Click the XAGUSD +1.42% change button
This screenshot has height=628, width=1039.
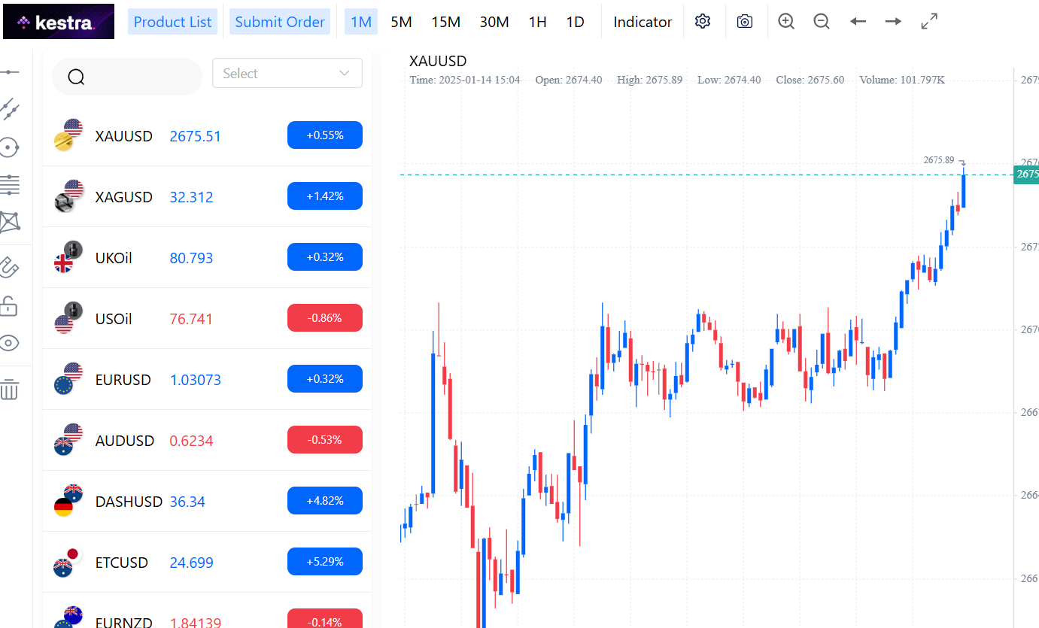(324, 196)
